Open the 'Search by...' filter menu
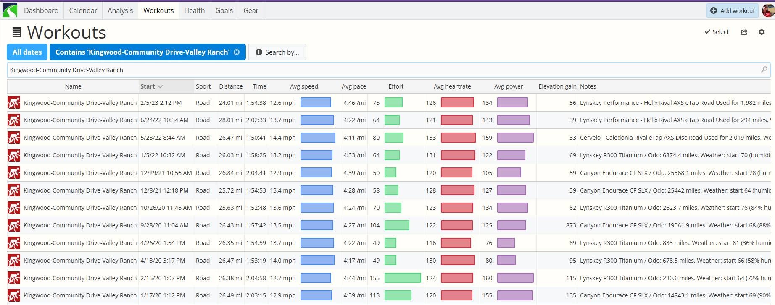775x305 pixels. (277, 52)
